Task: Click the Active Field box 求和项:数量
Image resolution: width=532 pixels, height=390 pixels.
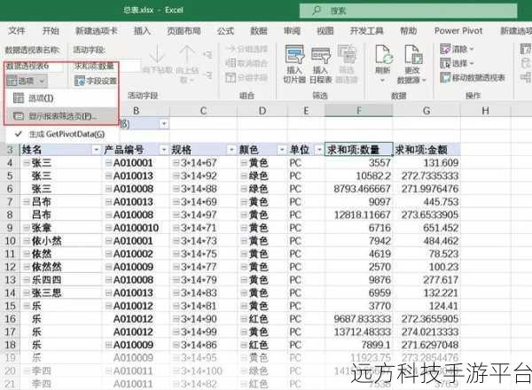Action: pos(107,66)
